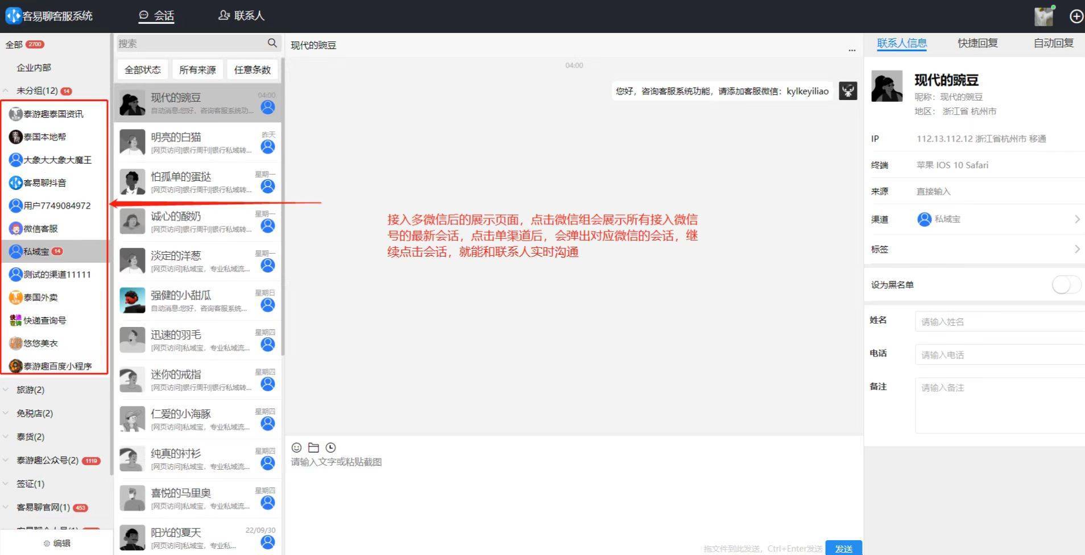Viewport: 1085px width, 555px height.
Task: Click the chat history clock icon
Action: click(330, 448)
